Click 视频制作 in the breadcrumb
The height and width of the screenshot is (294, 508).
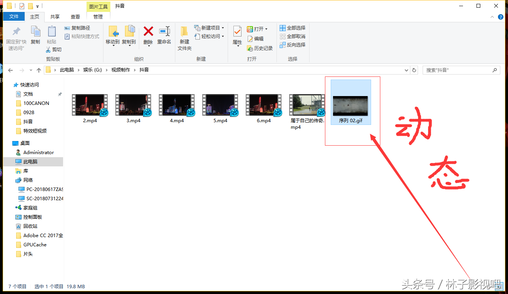point(121,70)
